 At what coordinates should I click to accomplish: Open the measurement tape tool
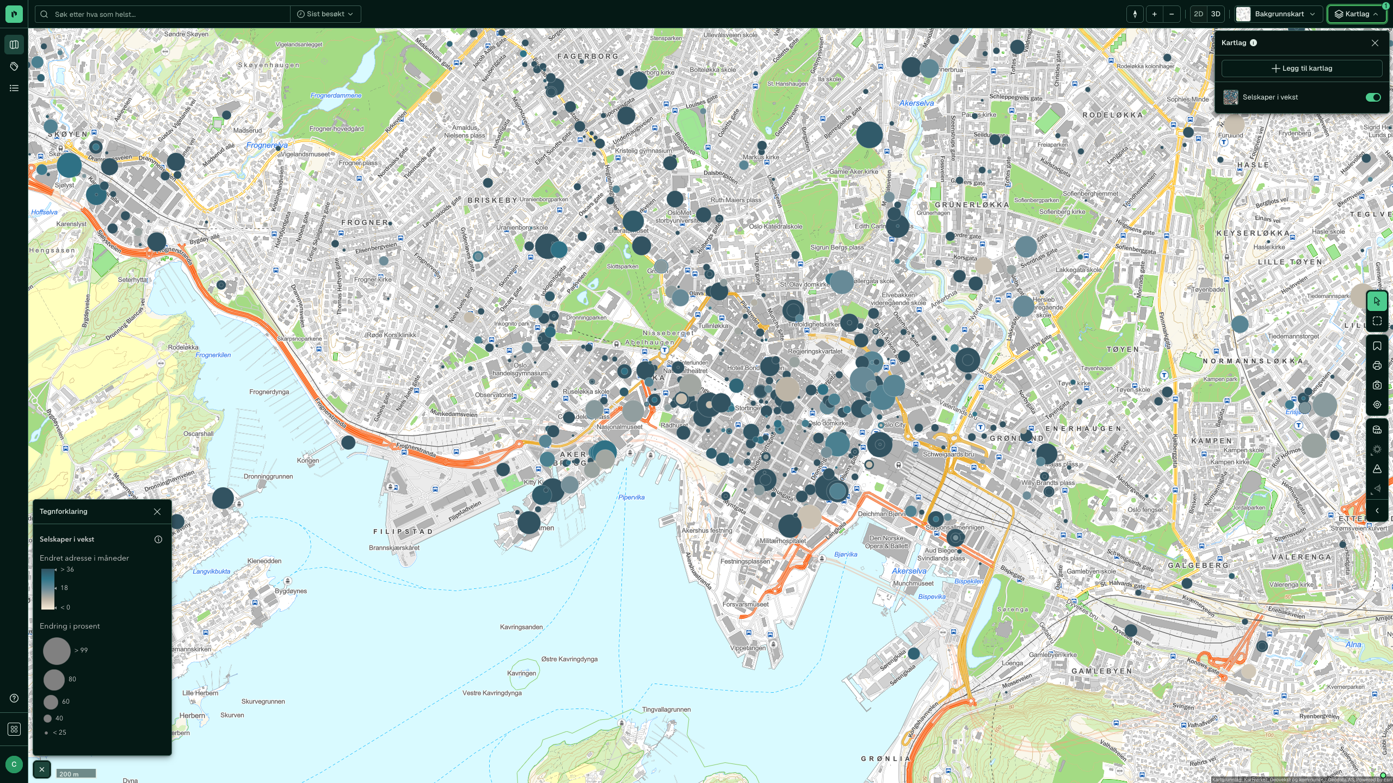pos(1377,430)
